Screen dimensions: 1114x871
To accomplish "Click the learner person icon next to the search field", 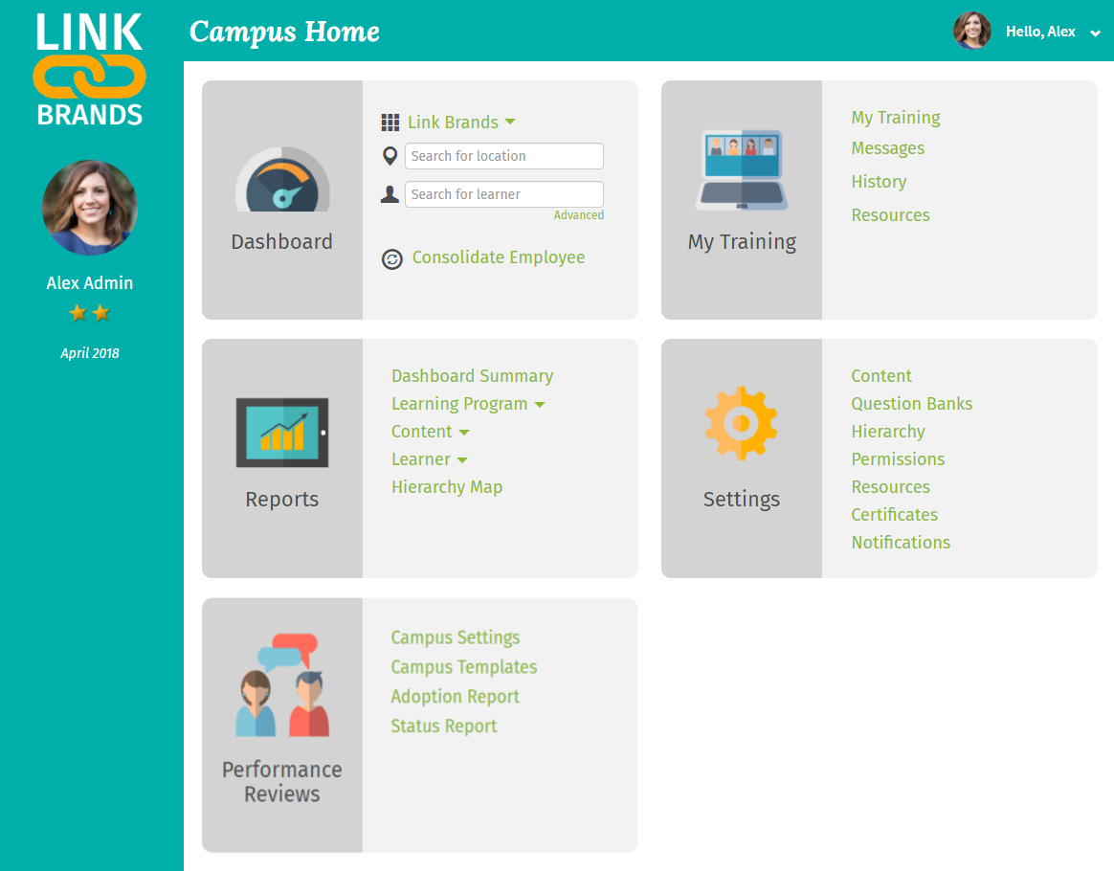I will (390, 193).
